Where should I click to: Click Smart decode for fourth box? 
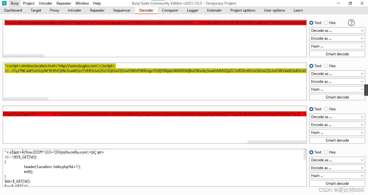pyautogui.click(x=337, y=183)
